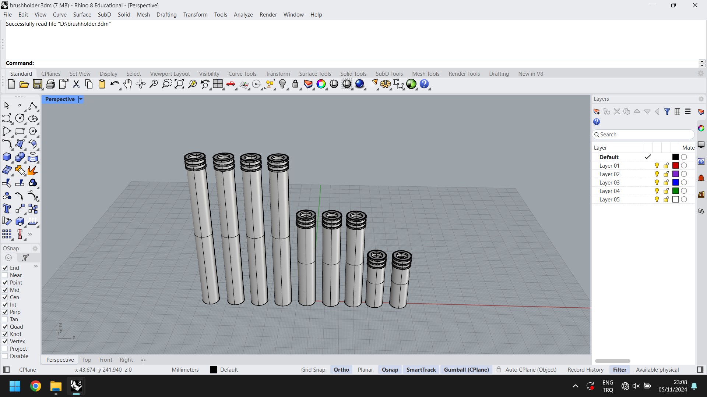Open the color wheel Object Properties icon

tap(321, 84)
